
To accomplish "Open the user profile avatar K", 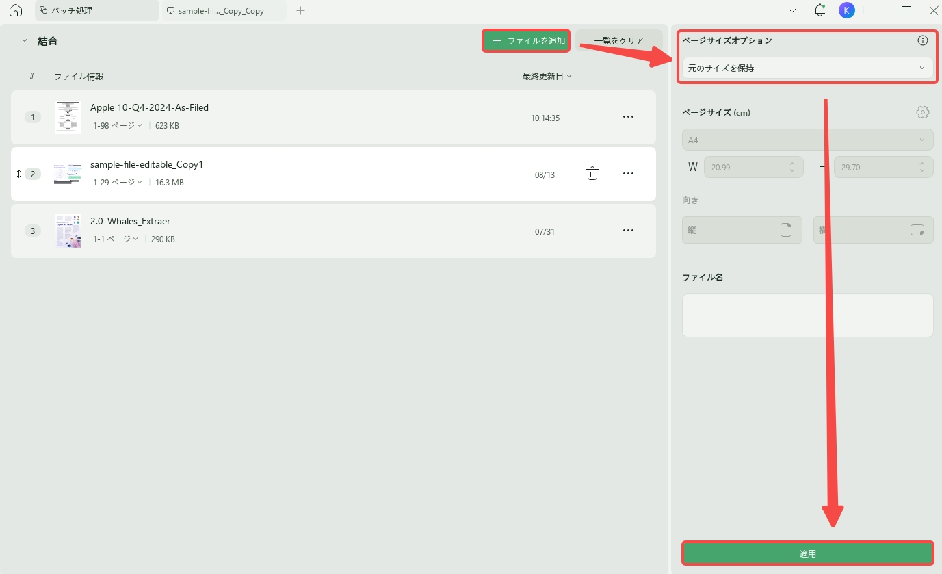I will tap(847, 10).
